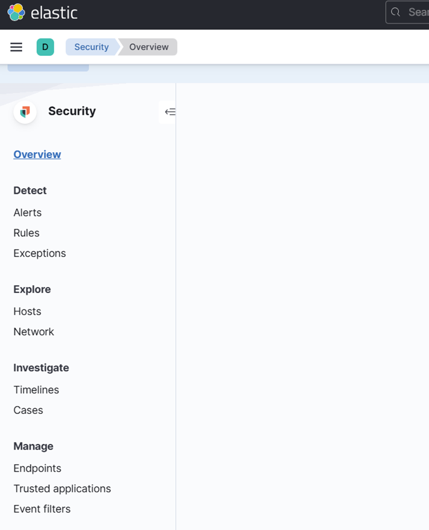Click the green D space avatar
This screenshot has height=530, width=429.
(45, 47)
